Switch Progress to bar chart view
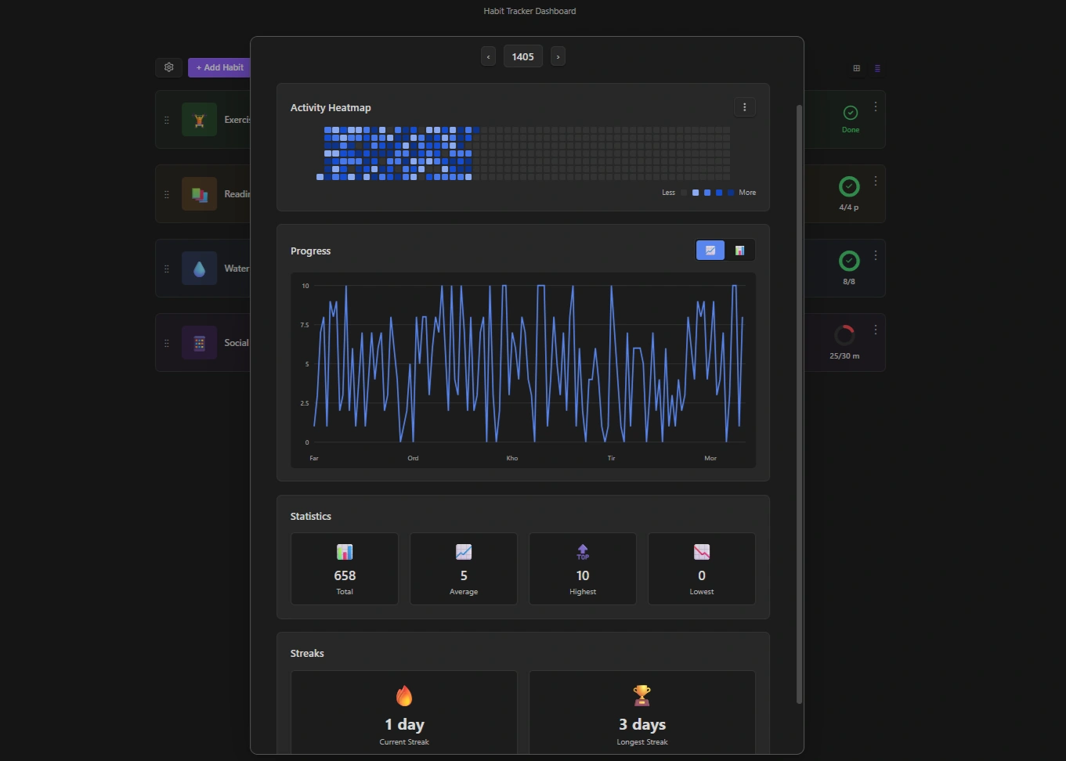Image resolution: width=1066 pixels, height=761 pixels. pos(739,251)
